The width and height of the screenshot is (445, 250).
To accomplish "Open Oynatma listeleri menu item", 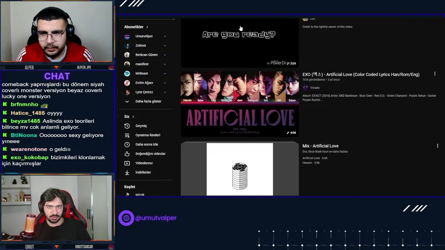I will coord(148,135).
